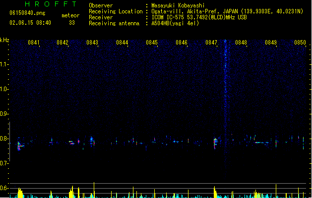Click the 0845 time tick label
312x198 pixels.
coord(152,43)
